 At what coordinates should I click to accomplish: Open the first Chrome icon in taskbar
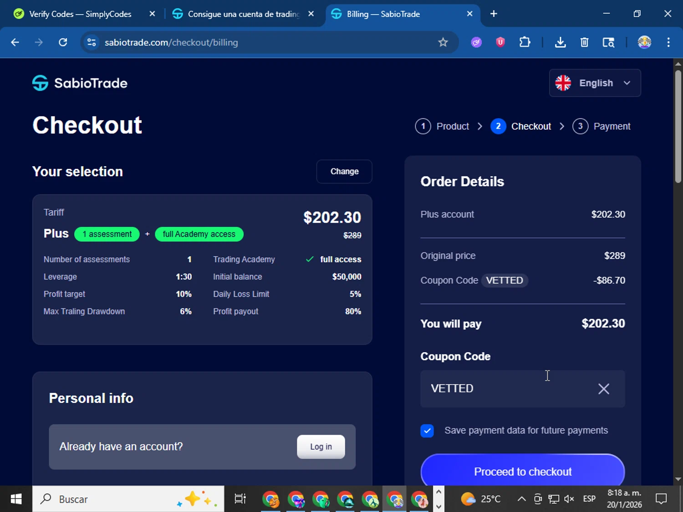point(271,499)
